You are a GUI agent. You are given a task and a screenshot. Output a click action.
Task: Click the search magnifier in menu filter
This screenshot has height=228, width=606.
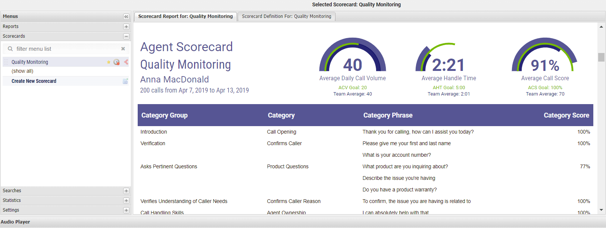pos(10,49)
